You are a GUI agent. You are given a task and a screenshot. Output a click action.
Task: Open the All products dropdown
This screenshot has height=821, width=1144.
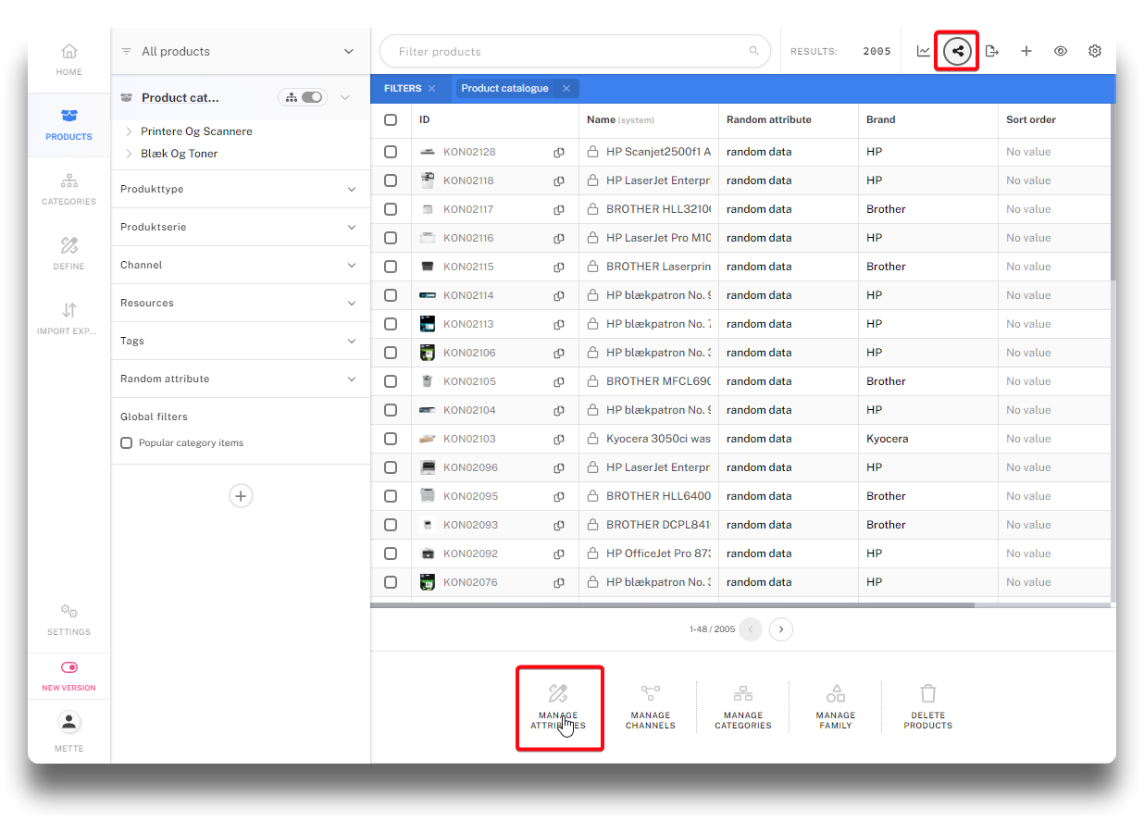[241, 52]
